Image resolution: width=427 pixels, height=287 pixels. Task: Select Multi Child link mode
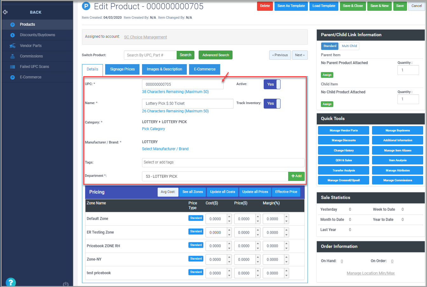[x=349, y=46]
